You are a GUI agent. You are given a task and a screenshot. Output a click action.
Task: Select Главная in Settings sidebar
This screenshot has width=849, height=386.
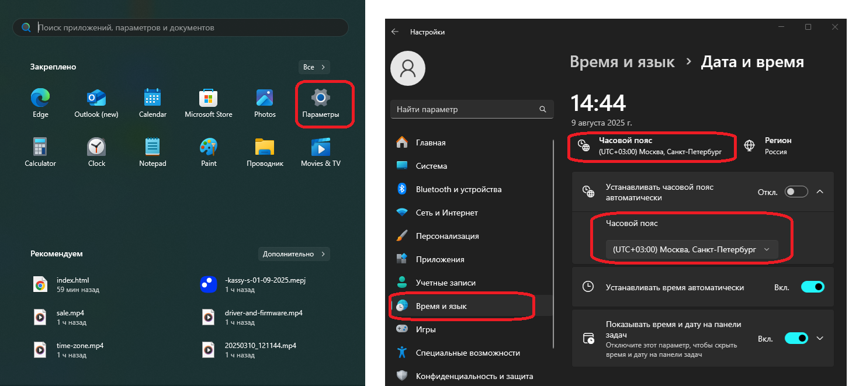[470, 142]
